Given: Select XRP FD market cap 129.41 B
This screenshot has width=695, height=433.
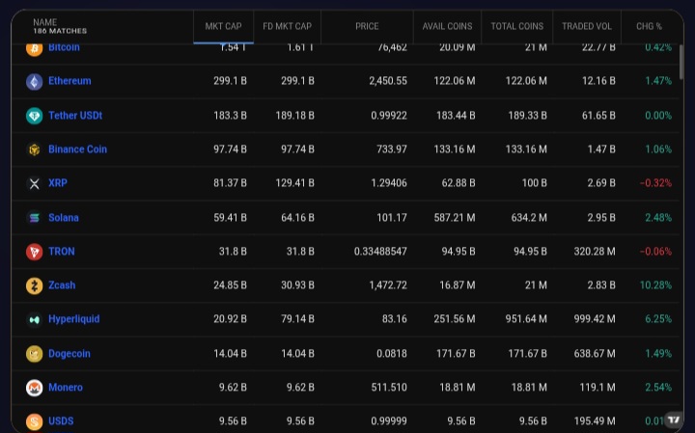Looking at the screenshot, I should (x=294, y=183).
